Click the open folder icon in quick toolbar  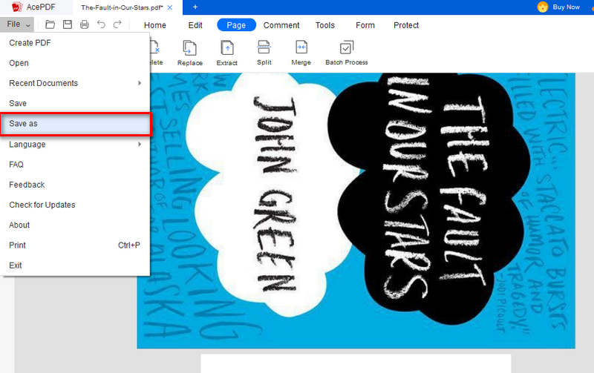[x=50, y=25]
